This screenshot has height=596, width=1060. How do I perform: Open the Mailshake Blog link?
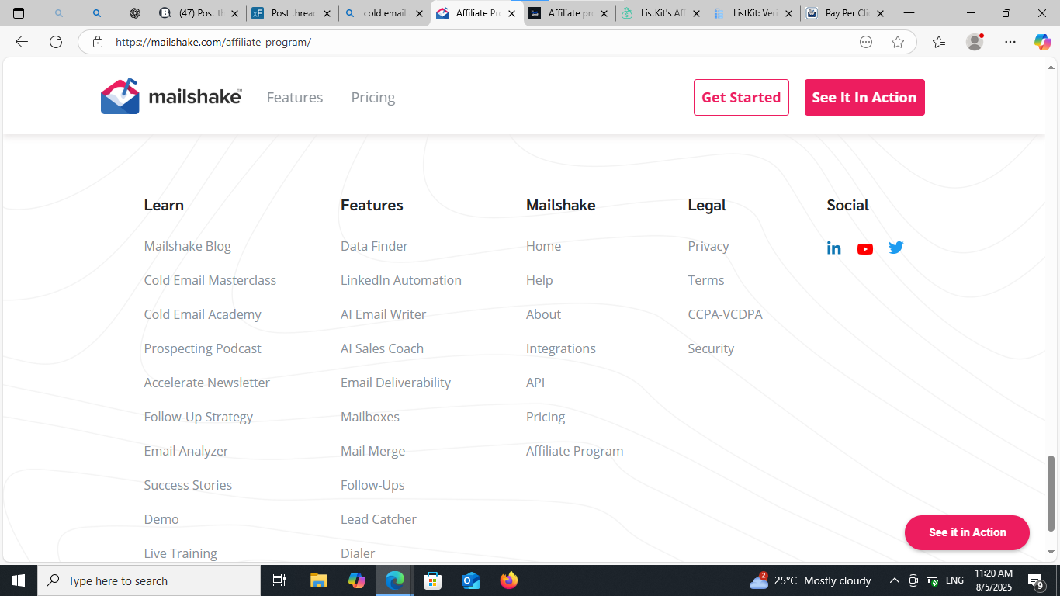pyautogui.click(x=188, y=246)
